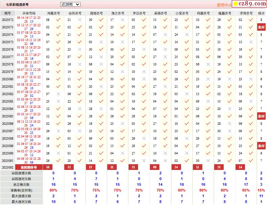Image resolution: width=267 pixels, height=205 pixels.
Task: Click the 七乐彩组选杀号 page title
Action: [17, 5]
